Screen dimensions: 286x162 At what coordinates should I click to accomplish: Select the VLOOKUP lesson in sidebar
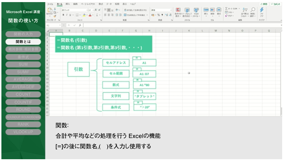[23, 132]
